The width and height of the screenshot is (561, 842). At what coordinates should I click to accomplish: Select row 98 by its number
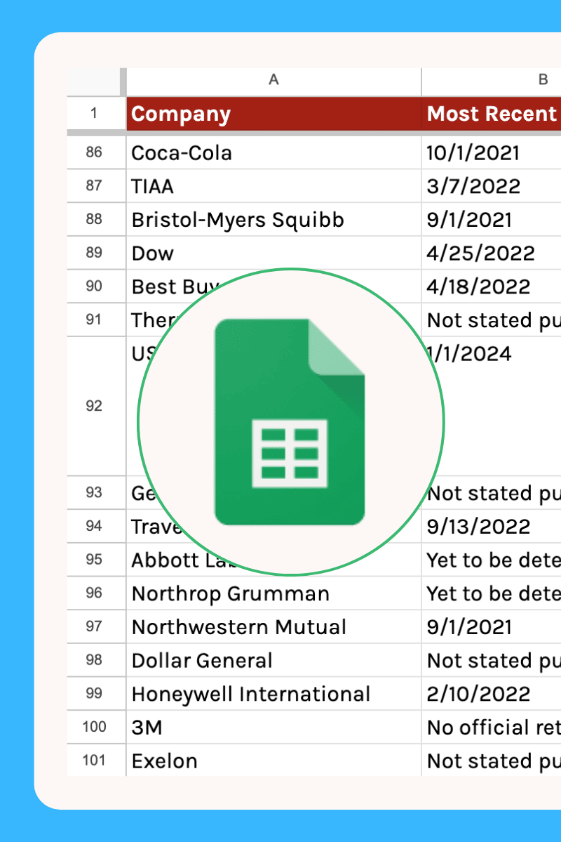point(96,660)
